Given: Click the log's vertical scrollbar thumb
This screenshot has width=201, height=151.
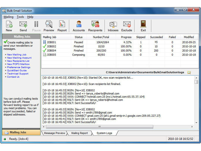Looking at the screenshot, I should click(x=196, y=82).
